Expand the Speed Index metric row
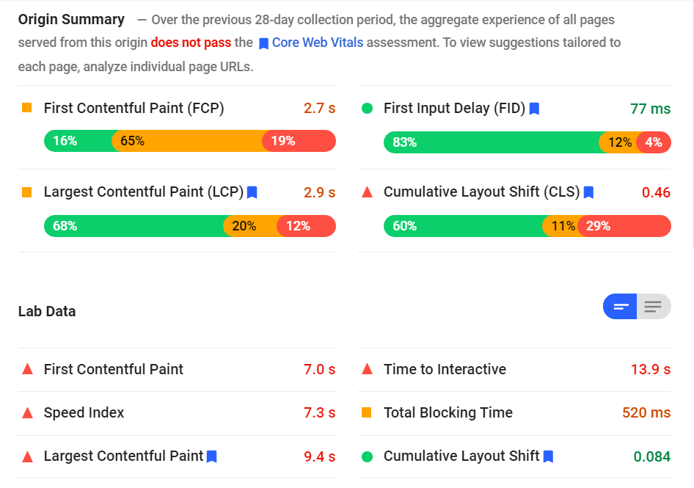The height and width of the screenshot is (488, 694). tap(177, 412)
